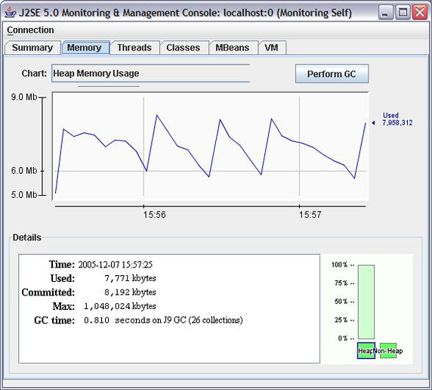Select the Non-Heap memory pool bar
Viewport: 432px width, 390px height.
click(388, 351)
